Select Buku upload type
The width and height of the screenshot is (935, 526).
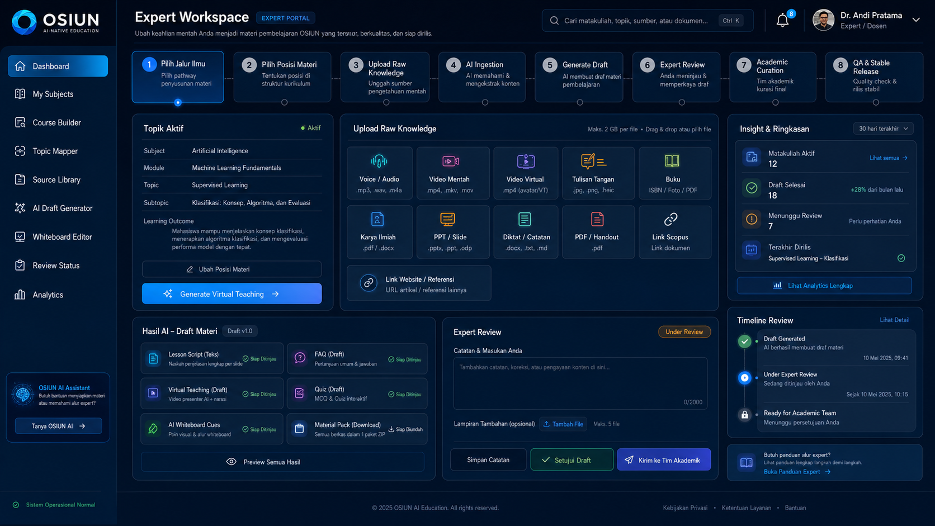(x=672, y=173)
